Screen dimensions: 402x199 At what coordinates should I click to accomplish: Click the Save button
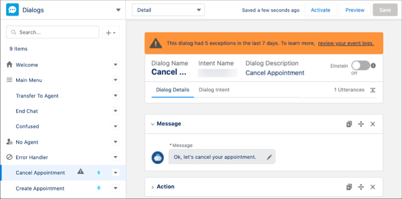click(385, 10)
